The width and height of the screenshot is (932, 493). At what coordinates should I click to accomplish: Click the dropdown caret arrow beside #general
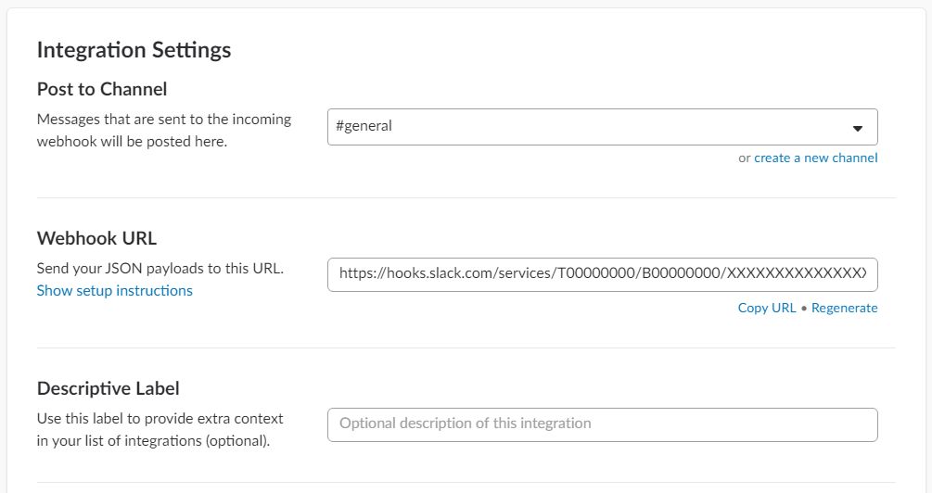(x=857, y=128)
